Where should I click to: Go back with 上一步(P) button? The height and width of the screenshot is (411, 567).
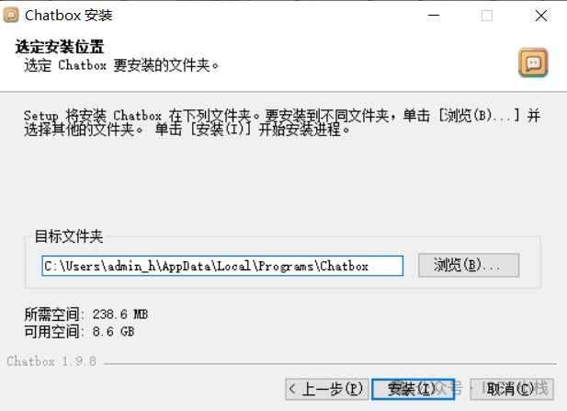327,389
